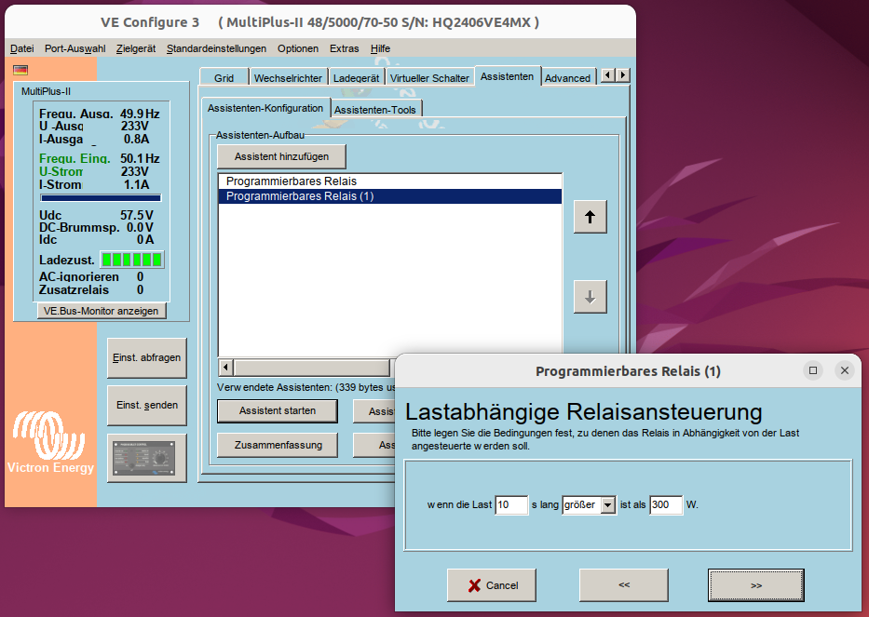Move selected assistant up with arrow button
Viewport: 869px width, 617px height.
point(590,217)
